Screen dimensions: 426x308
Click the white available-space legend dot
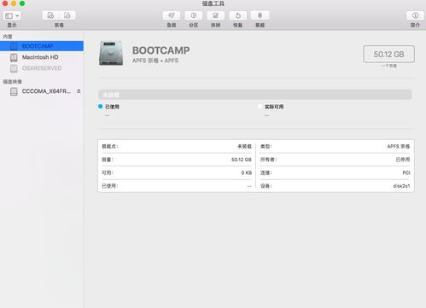[x=260, y=107]
